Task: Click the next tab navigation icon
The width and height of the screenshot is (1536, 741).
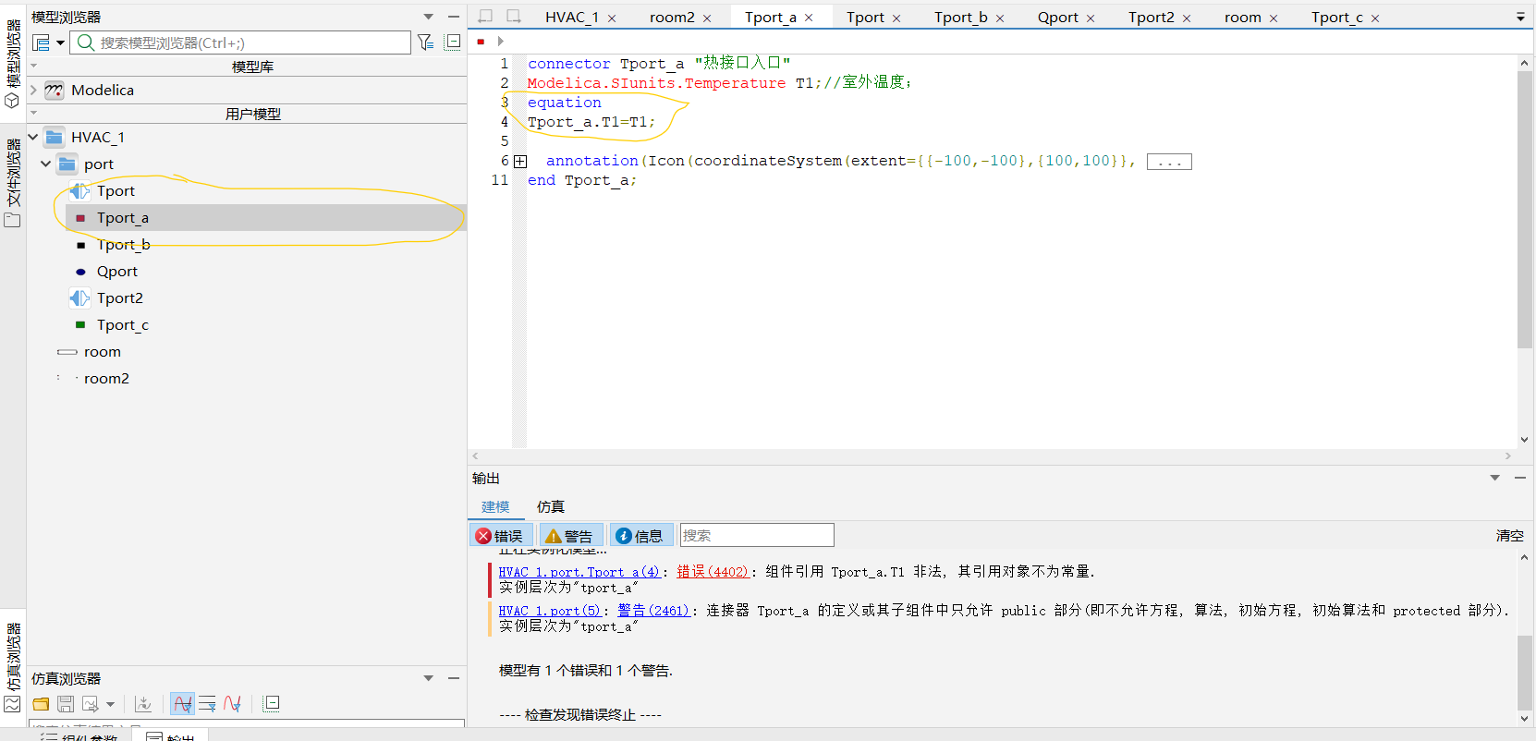Action: pyautogui.click(x=514, y=17)
